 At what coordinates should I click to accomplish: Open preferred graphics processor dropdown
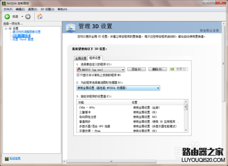(118, 88)
